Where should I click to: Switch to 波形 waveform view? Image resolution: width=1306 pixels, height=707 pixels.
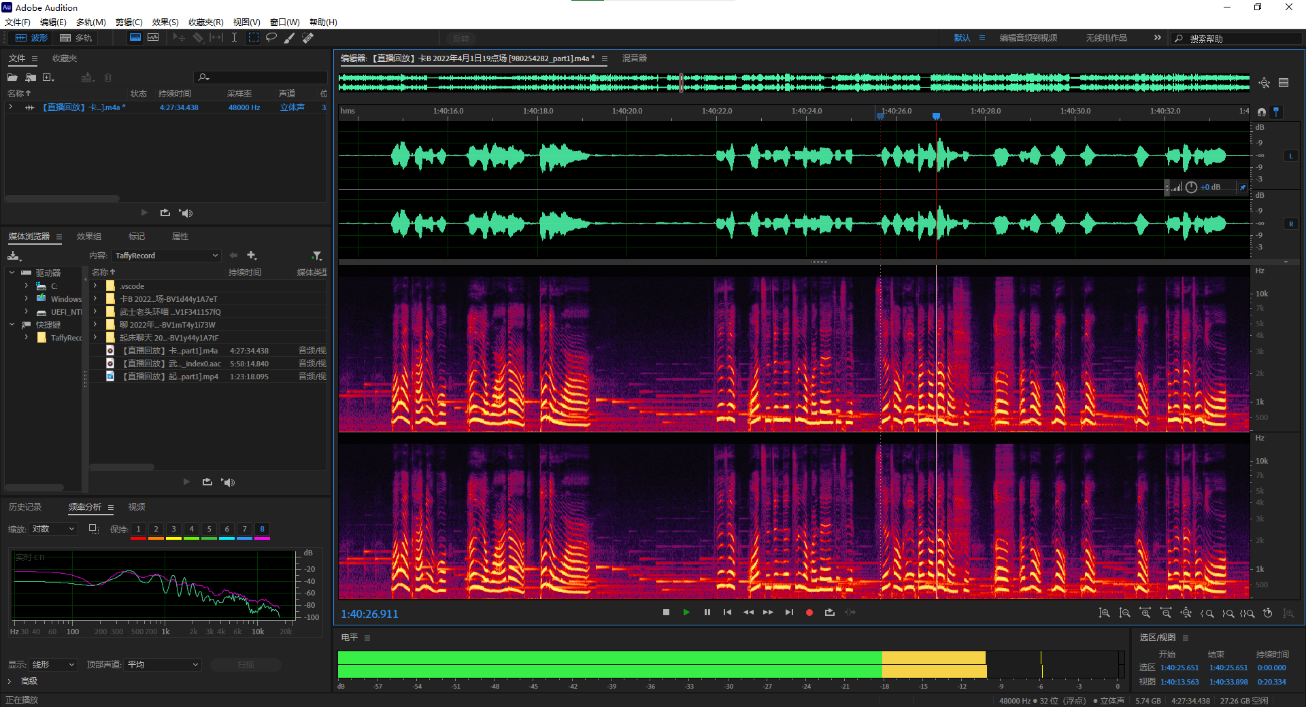[32, 38]
